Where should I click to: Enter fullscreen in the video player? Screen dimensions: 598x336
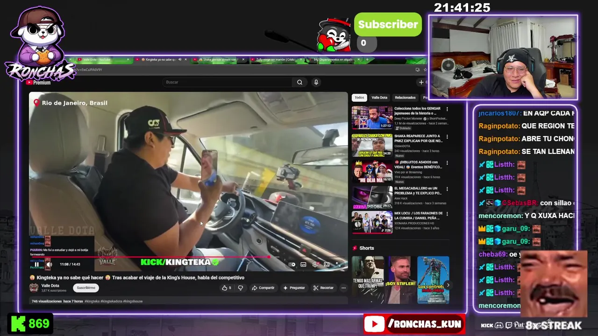tap(338, 265)
